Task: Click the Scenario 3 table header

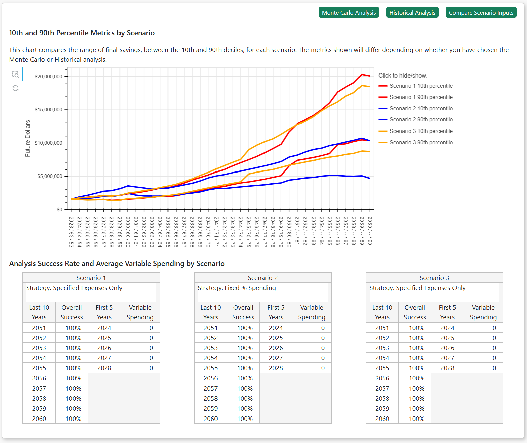Action: [x=434, y=278]
